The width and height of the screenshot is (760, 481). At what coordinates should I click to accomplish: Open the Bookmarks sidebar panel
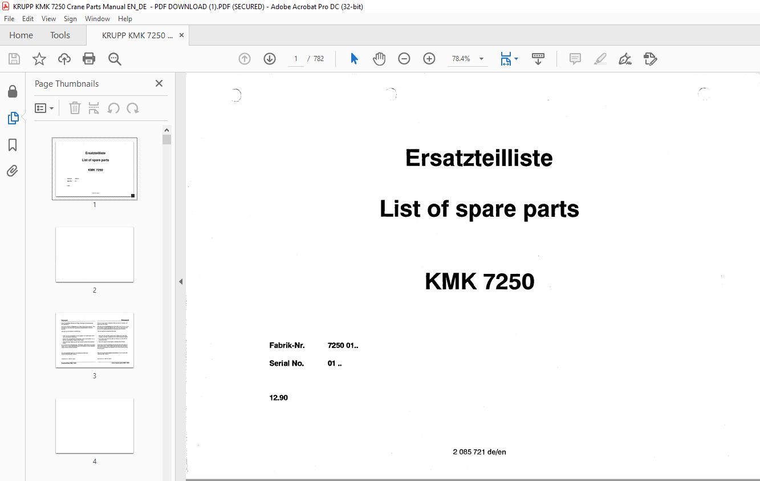pos(13,145)
